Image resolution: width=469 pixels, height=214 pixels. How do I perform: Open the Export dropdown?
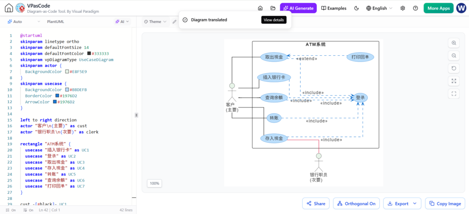pos(402,203)
